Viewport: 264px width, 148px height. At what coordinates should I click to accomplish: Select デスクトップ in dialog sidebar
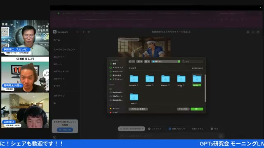coord(116,67)
